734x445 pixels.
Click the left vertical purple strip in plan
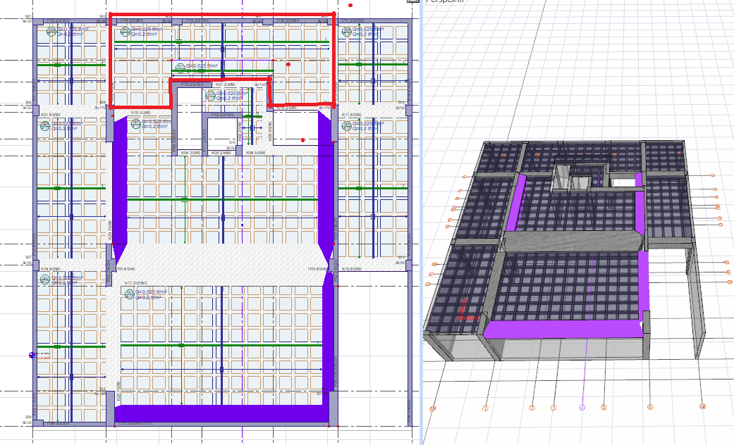tap(119, 183)
